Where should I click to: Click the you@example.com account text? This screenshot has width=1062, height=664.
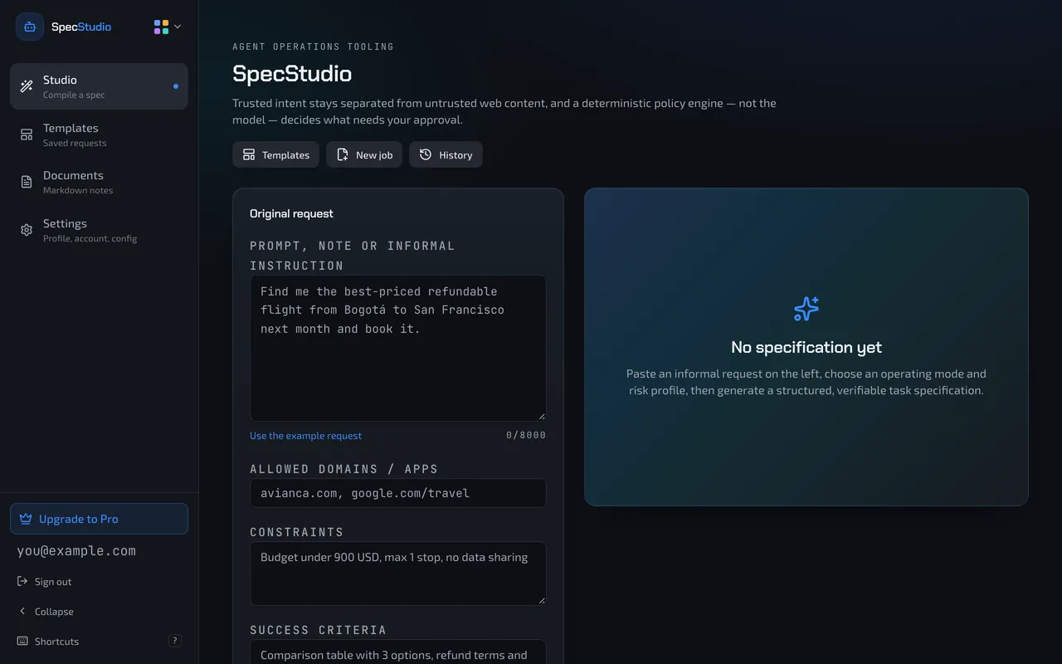pyautogui.click(x=76, y=551)
